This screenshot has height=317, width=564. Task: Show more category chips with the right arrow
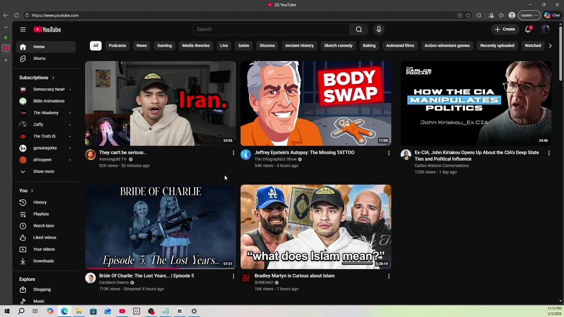[550, 46]
